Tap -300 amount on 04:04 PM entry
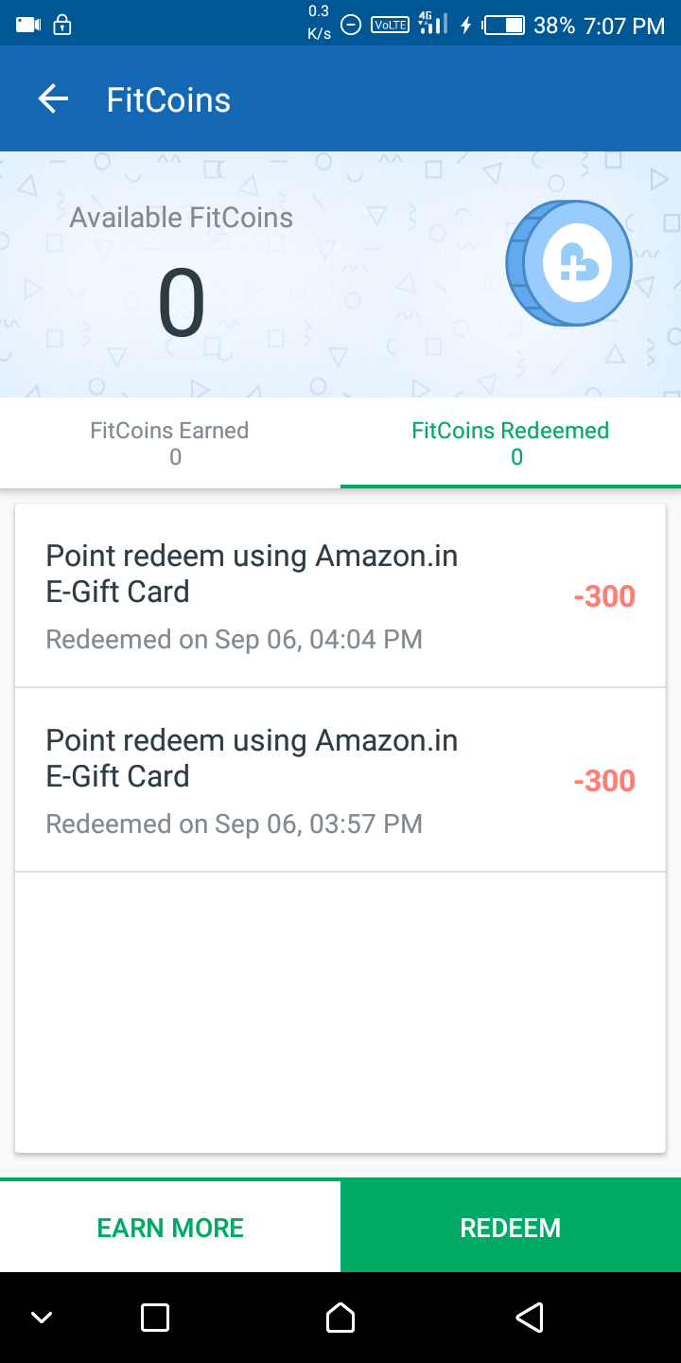Screen dimensions: 681x1363 coord(604,596)
